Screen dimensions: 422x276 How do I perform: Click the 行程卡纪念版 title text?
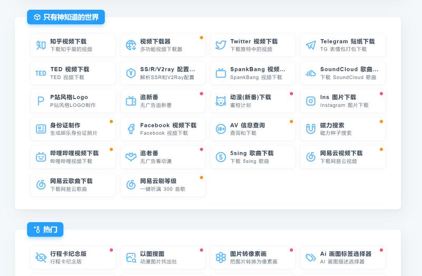click(x=69, y=254)
